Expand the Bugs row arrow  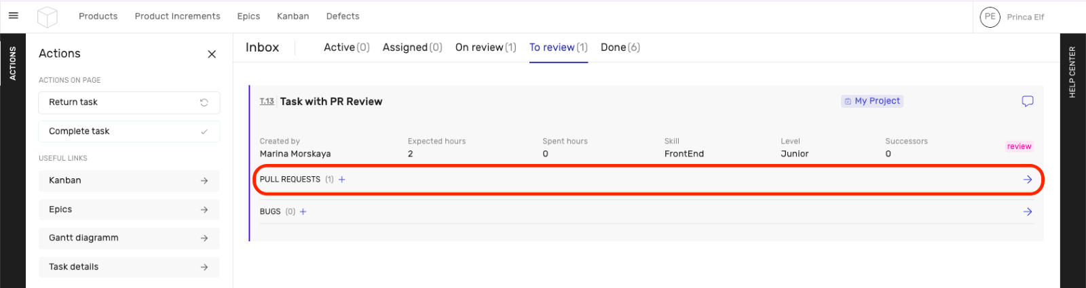[x=1027, y=212]
